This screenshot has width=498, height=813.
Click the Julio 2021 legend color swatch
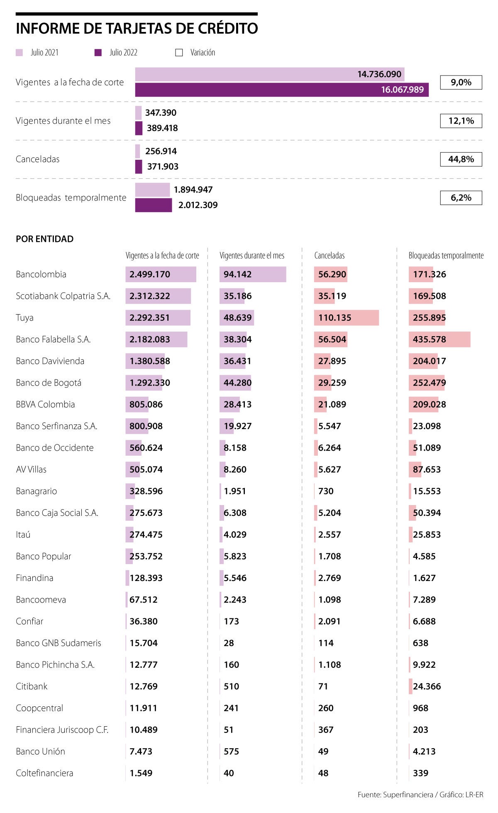click(19, 53)
